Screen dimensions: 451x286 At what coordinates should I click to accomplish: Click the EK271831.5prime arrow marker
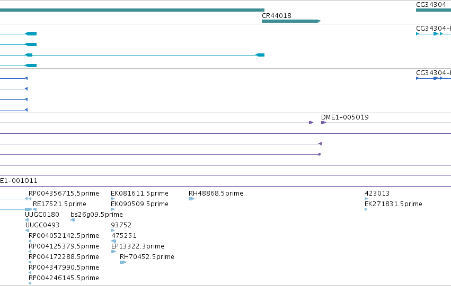pos(366,209)
